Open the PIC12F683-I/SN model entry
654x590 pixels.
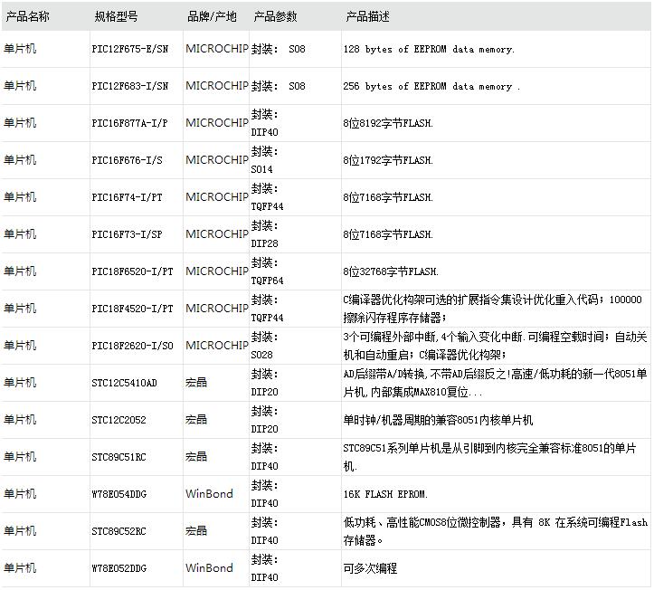pos(130,86)
